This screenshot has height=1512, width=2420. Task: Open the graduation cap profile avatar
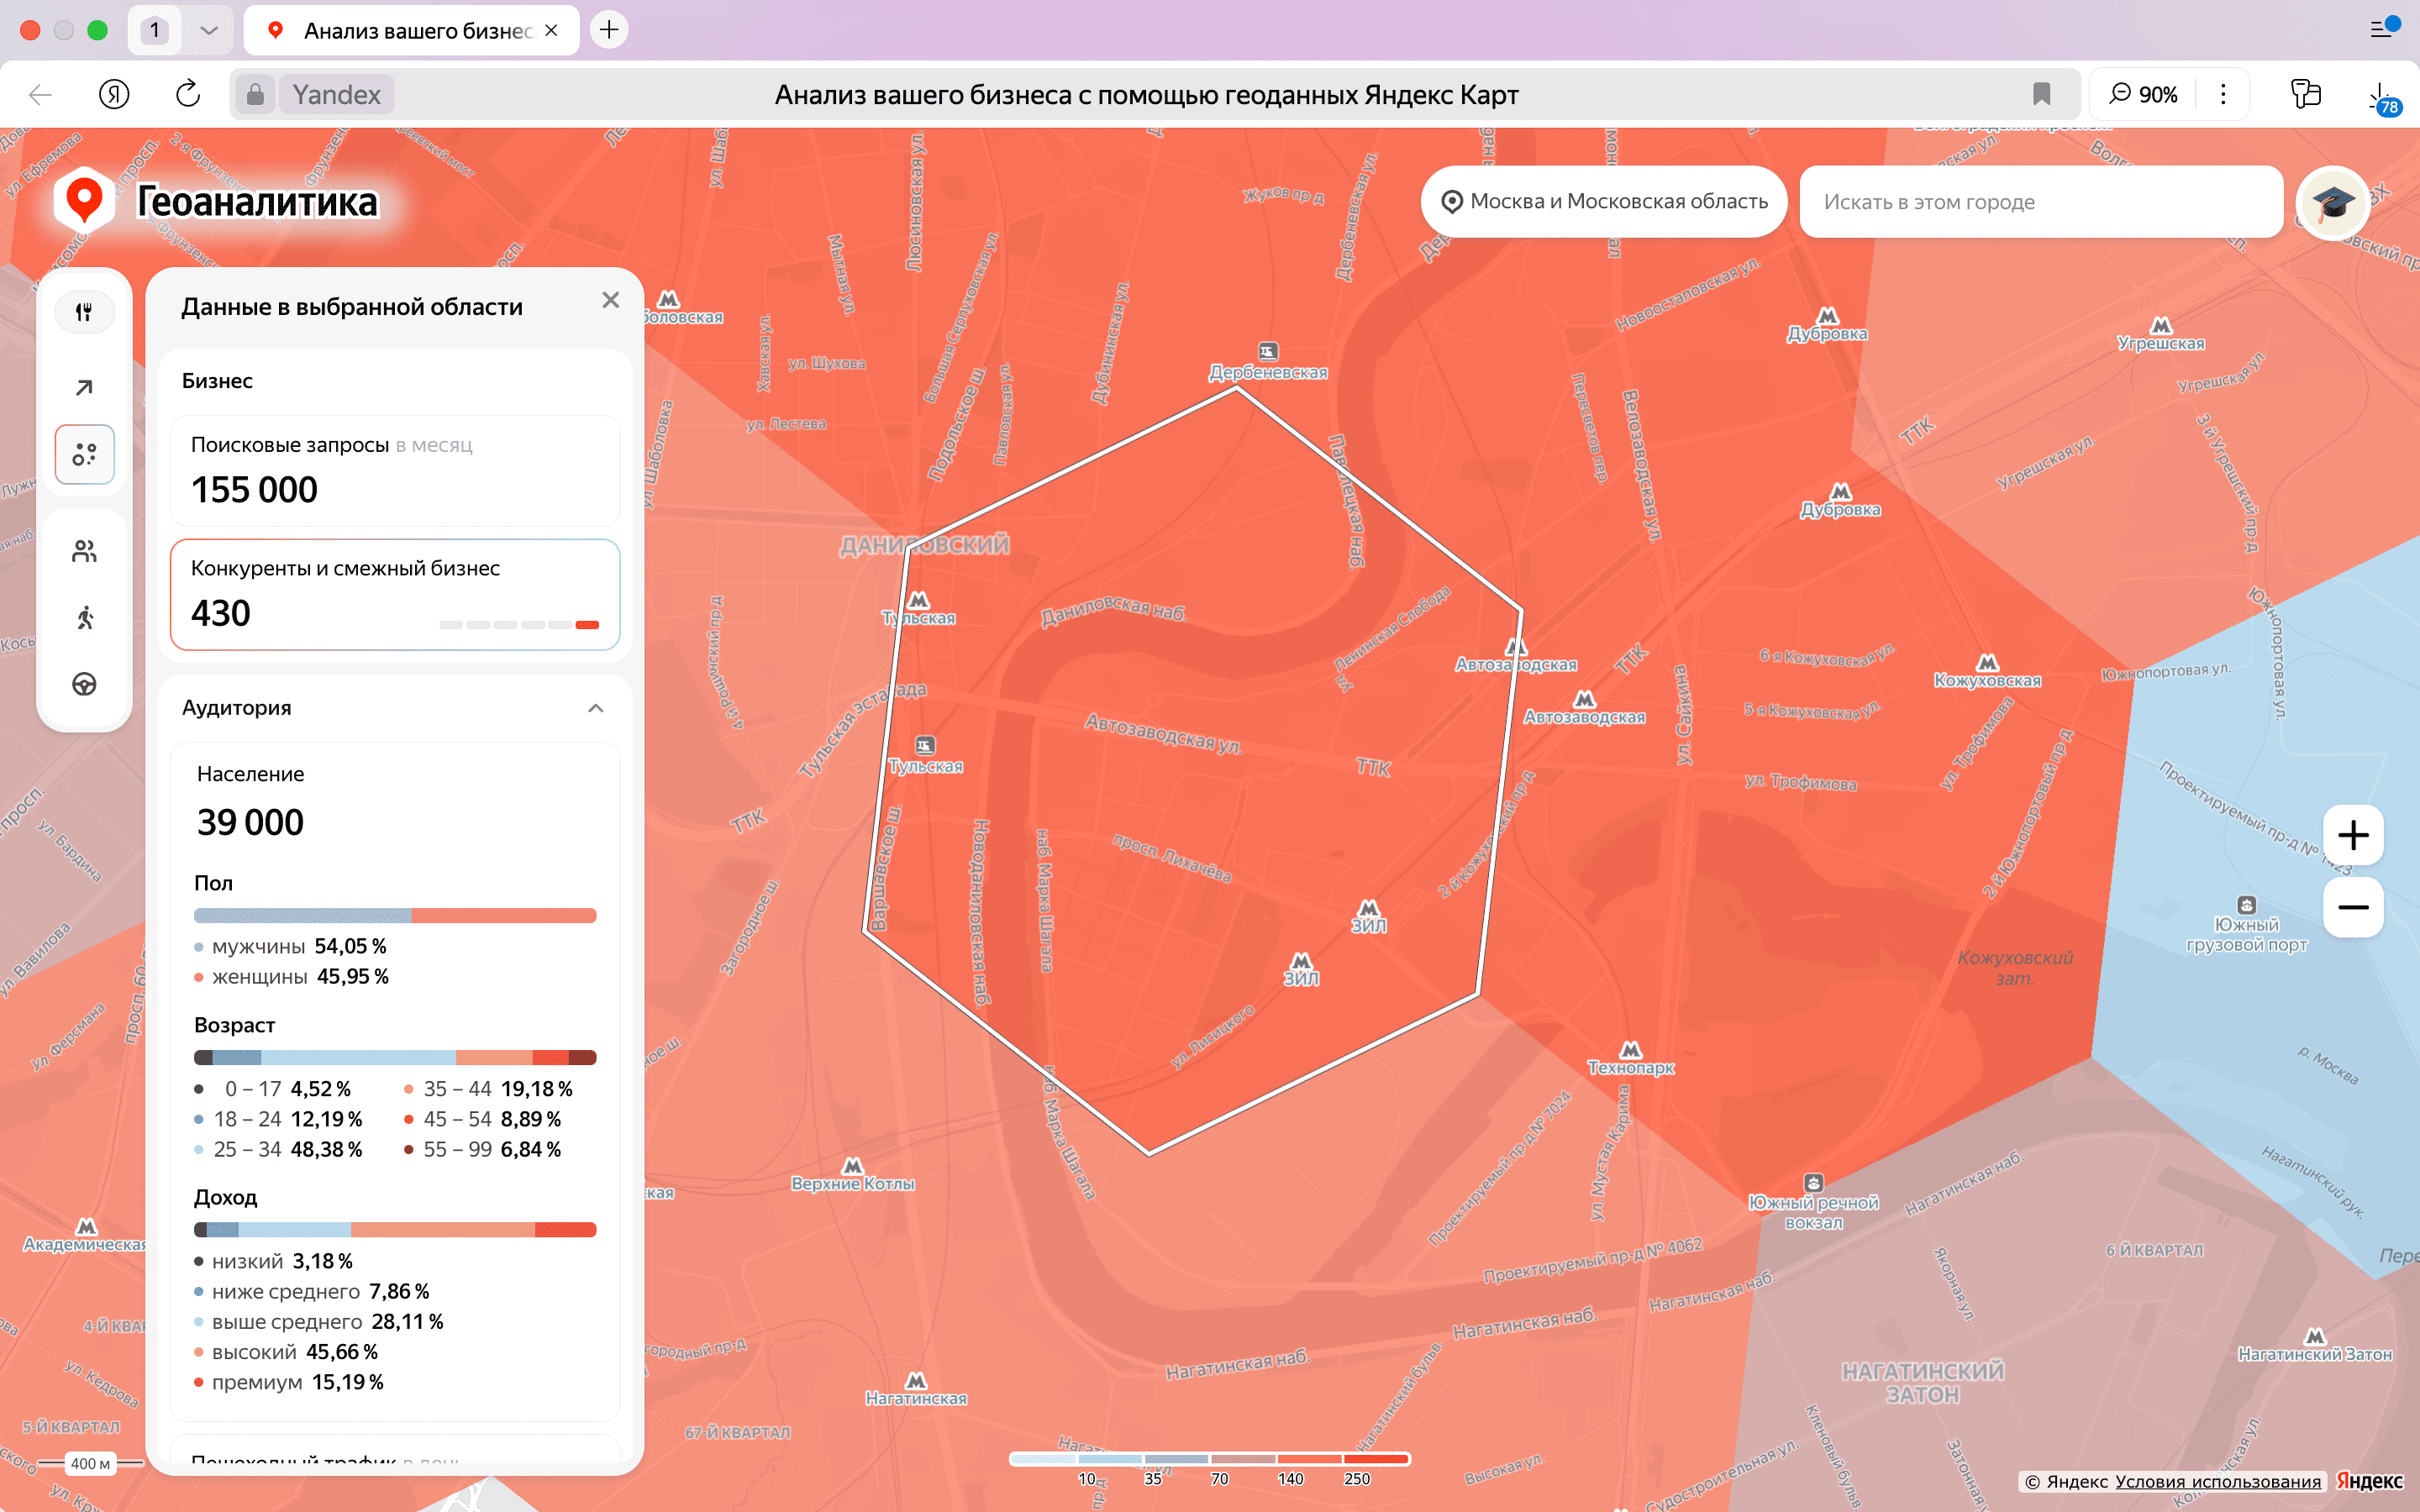2332,203
